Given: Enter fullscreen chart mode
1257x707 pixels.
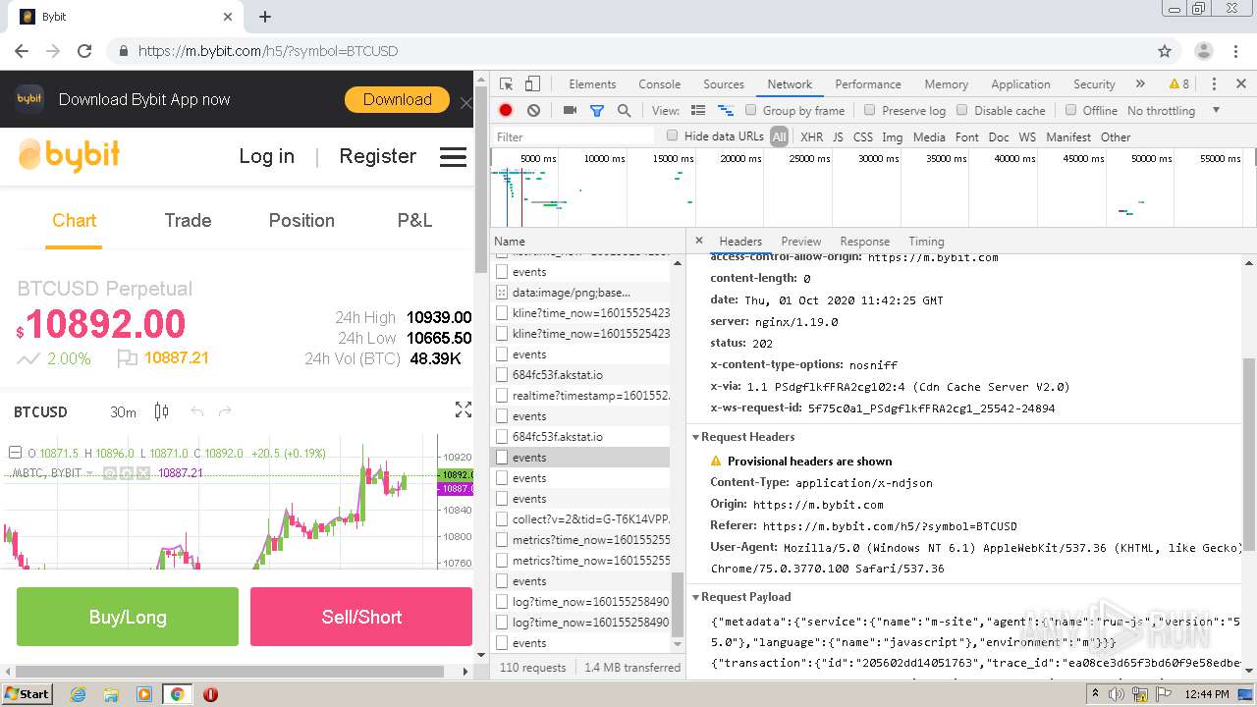Looking at the screenshot, I should pyautogui.click(x=464, y=410).
